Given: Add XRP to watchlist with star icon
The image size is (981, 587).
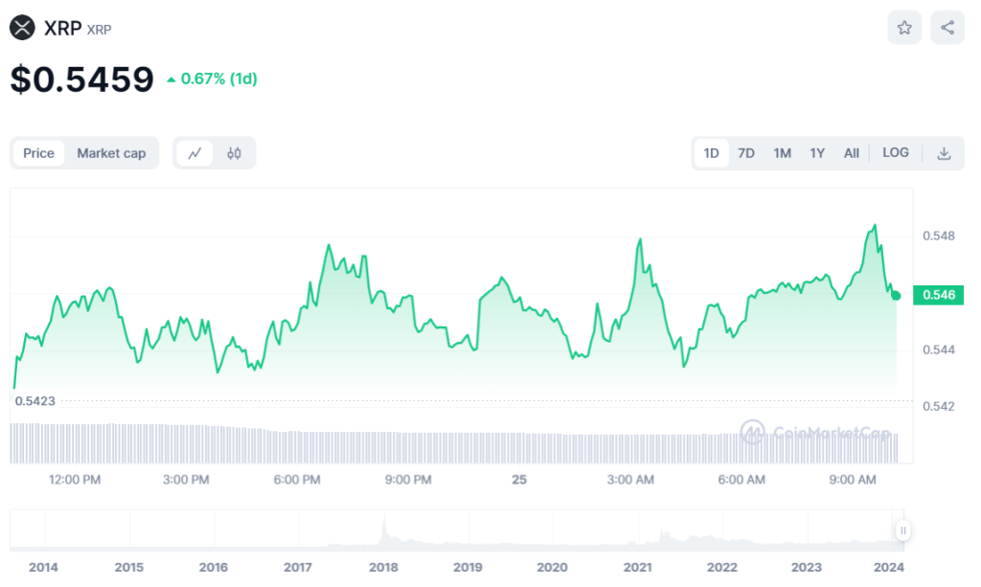Looking at the screenshot, I should [904, 28].
